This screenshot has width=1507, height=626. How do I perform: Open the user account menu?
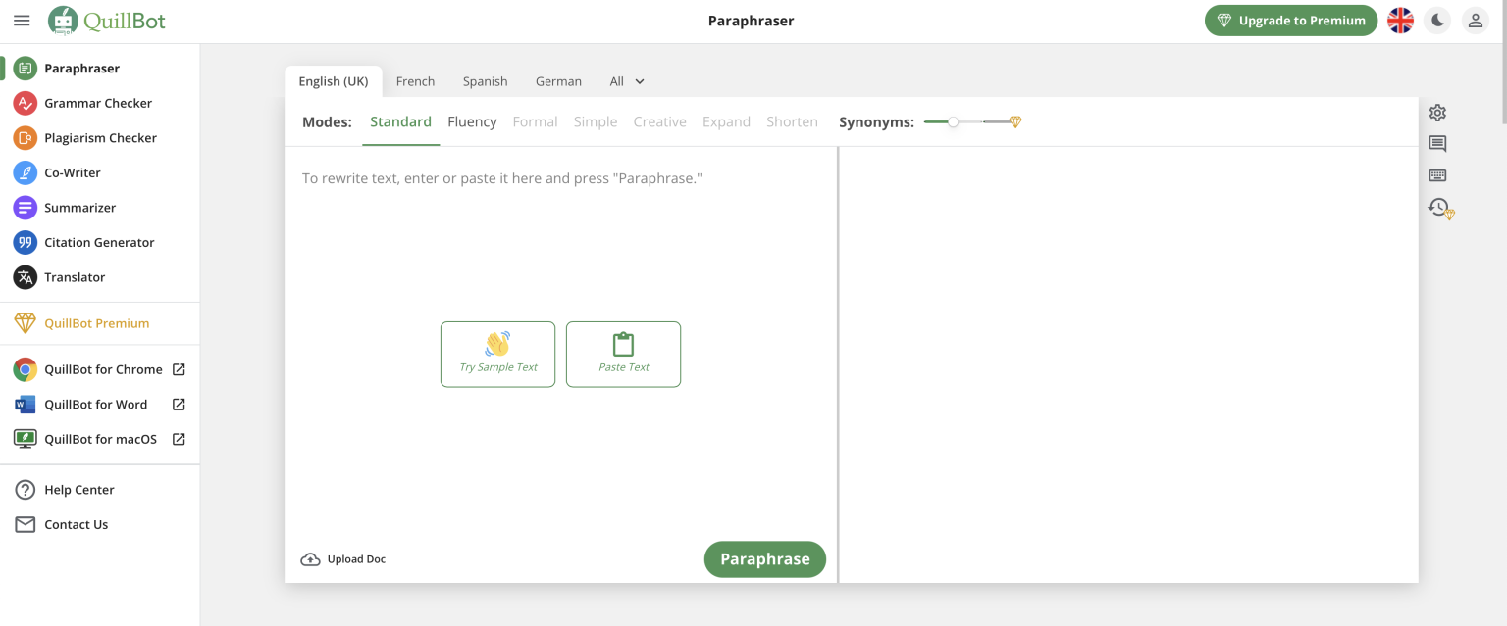point(1475,21)
